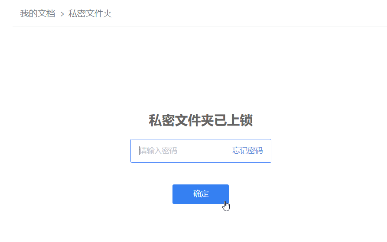Confirm unlock using the 确定 button
Viewport: 387px width, 242px height.
click(x=200, y=194)
